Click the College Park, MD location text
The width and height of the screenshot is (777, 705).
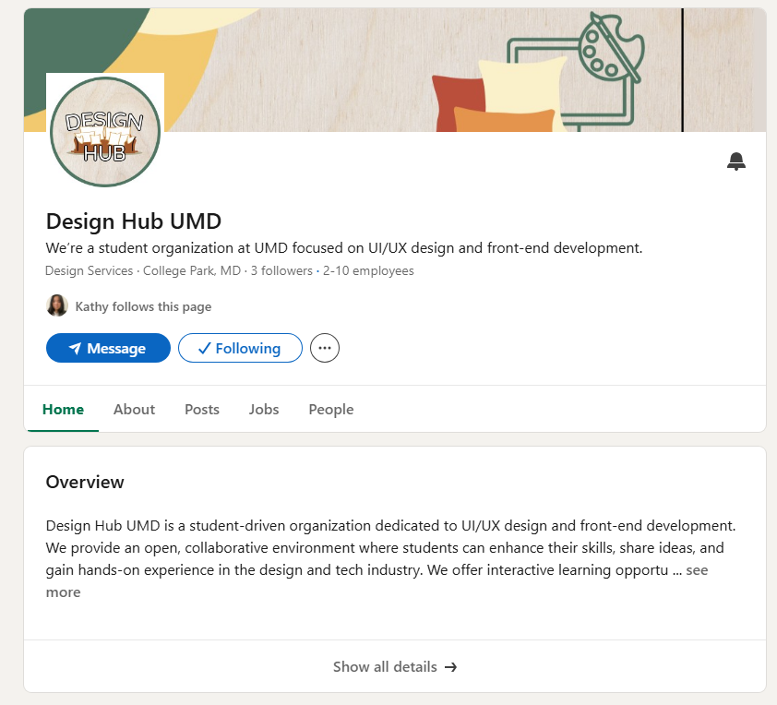coord(192,271)
